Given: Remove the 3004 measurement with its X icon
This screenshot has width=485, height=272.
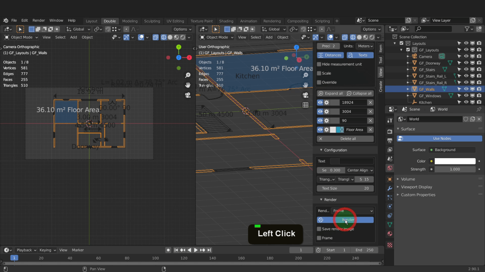Looking at the screenshot, I should (x=370, y=111).
